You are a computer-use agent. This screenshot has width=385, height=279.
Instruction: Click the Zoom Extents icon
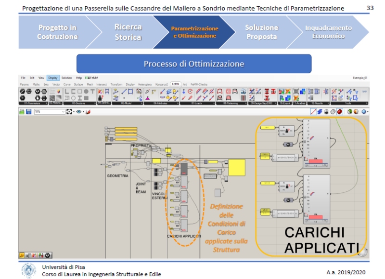(69, 112)
